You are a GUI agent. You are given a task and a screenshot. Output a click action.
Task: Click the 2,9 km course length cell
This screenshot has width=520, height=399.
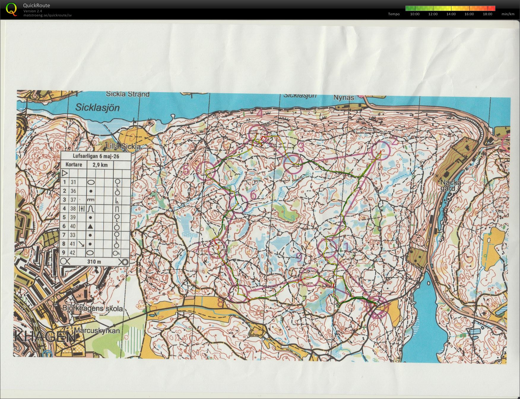coord(100,165)
